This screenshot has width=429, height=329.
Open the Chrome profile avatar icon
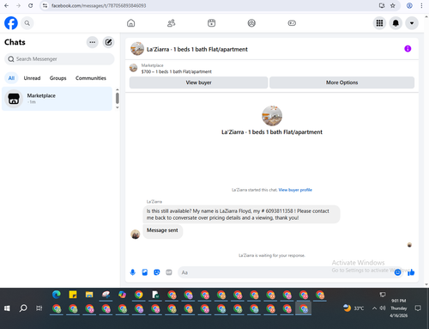point(409,5)
